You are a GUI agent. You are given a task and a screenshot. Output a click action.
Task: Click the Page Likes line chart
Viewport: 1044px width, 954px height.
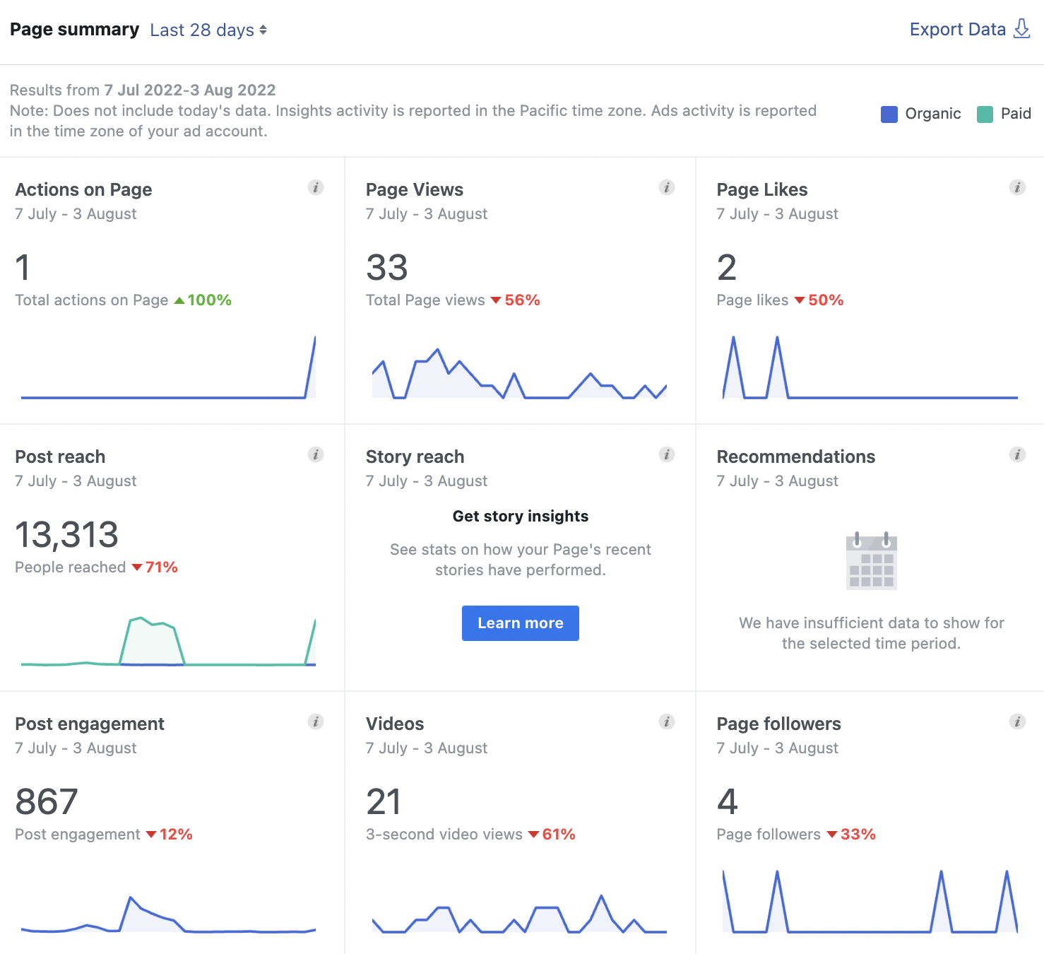coord(870,367)
